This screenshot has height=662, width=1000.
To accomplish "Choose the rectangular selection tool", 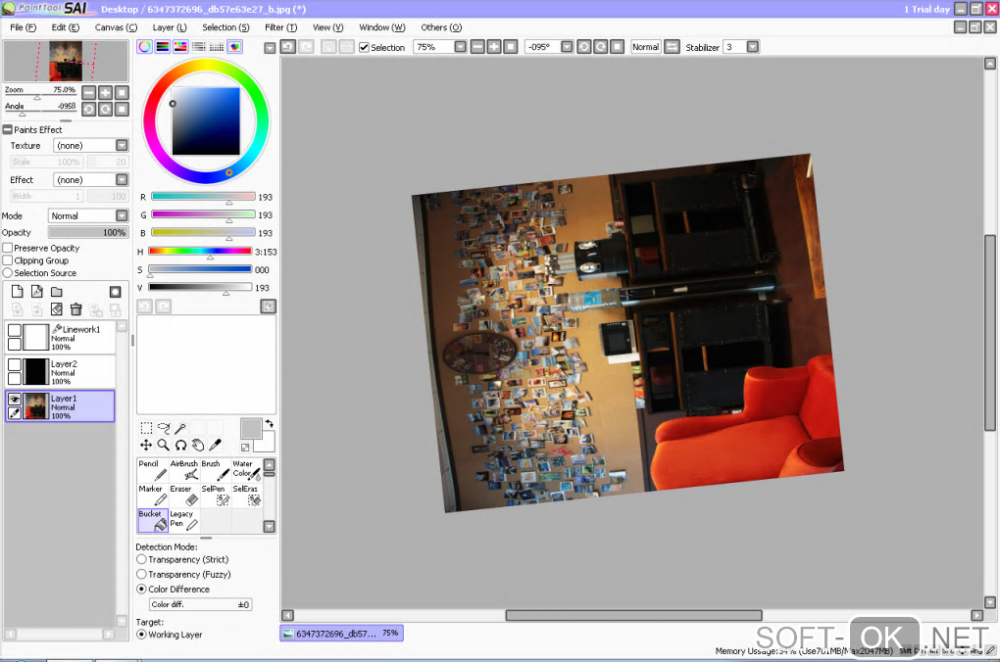I will 146,428.
